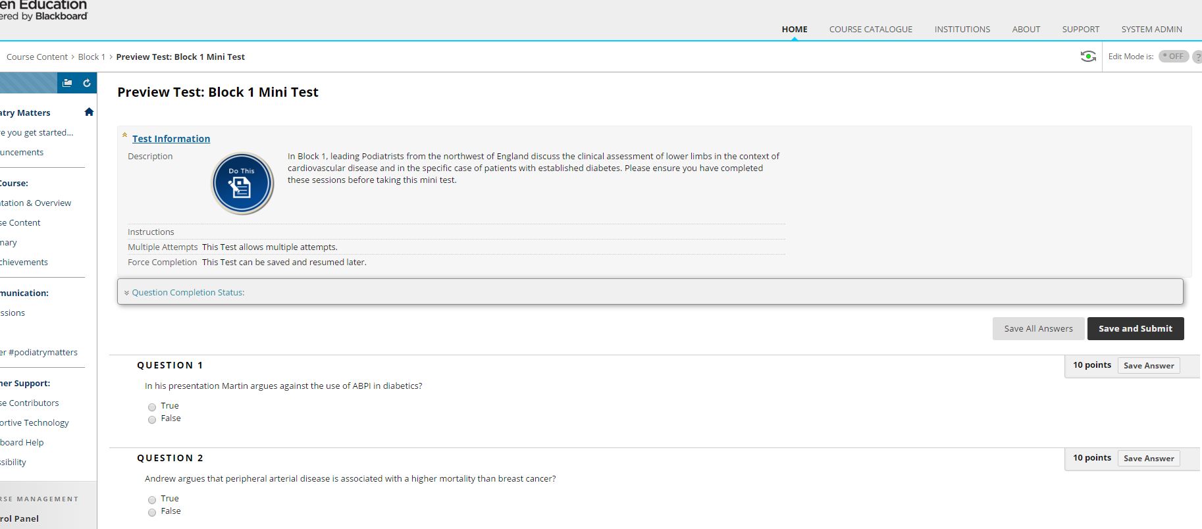Select True for Question 1

pos(152,407)
